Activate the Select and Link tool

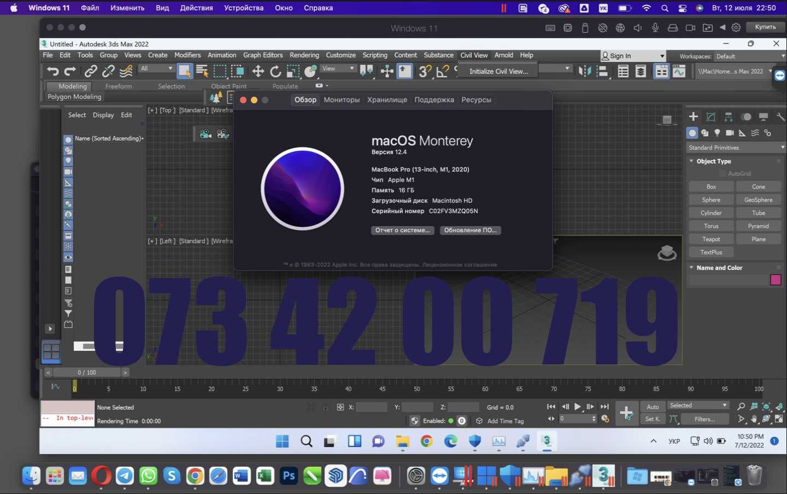pyautogui.click(x=91, y=71)
